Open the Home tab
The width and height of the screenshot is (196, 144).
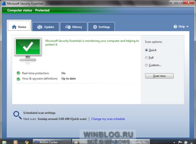click(19, 26)
